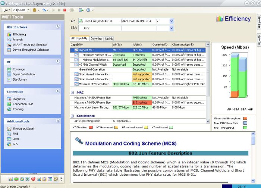
Task: Click the pause capture button in toolbar
Action: 59,10
